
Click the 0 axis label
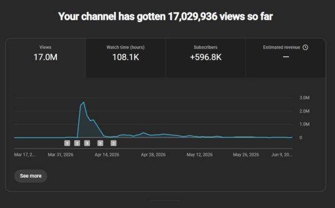(300, 138)
